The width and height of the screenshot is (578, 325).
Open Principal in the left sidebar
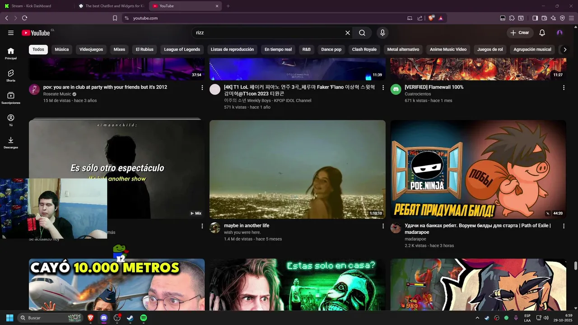[11, 54]
